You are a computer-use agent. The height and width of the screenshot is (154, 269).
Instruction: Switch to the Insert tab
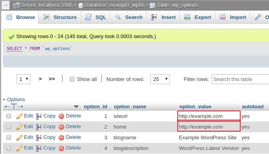163,17
